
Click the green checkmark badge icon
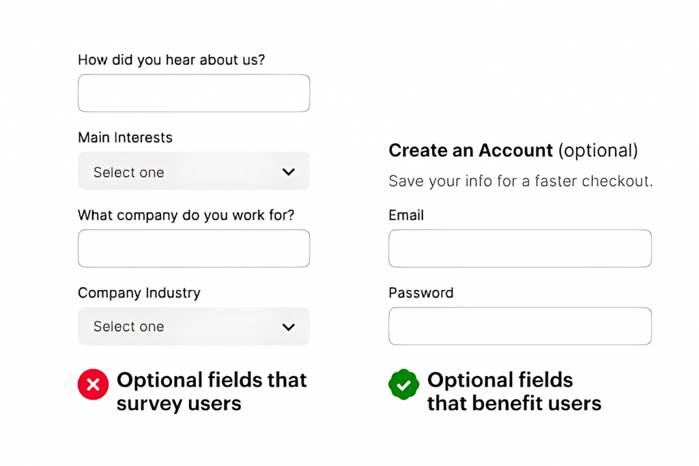(x=403, y=384)
